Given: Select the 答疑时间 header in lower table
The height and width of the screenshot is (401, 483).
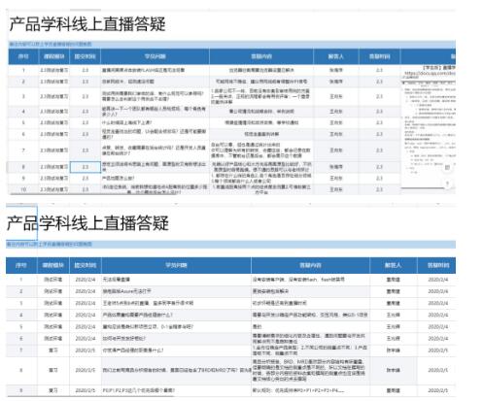Looking at the screenshot, I should point(438,265).
